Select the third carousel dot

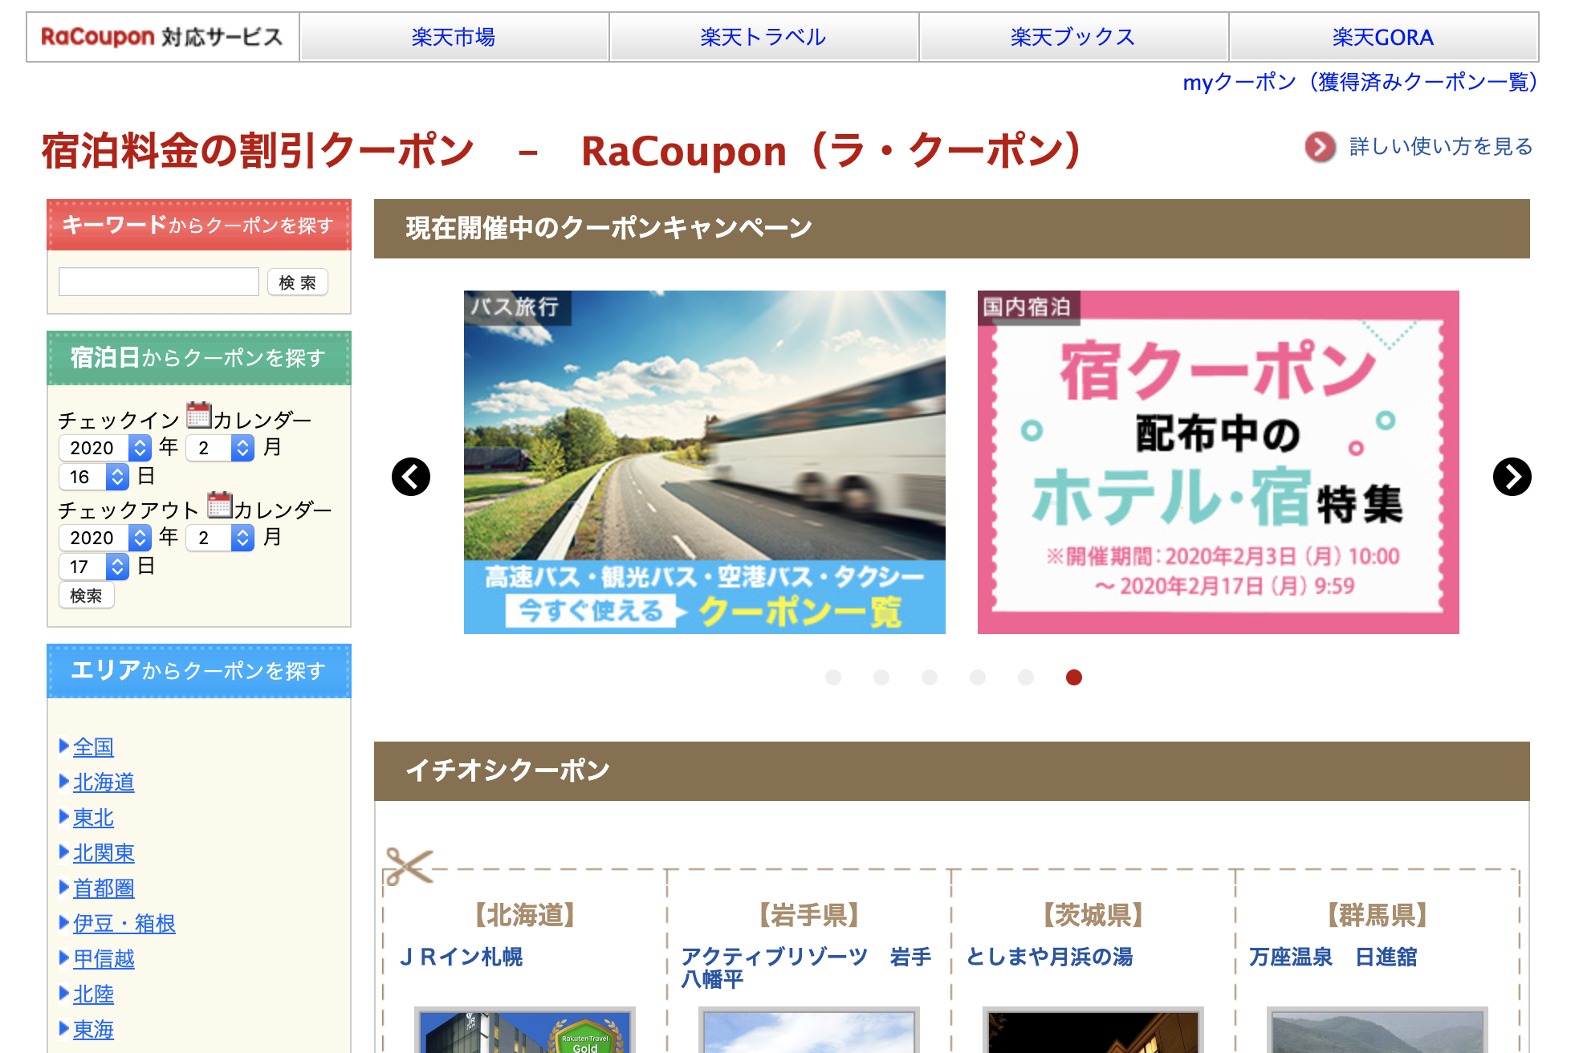[930, 677]
